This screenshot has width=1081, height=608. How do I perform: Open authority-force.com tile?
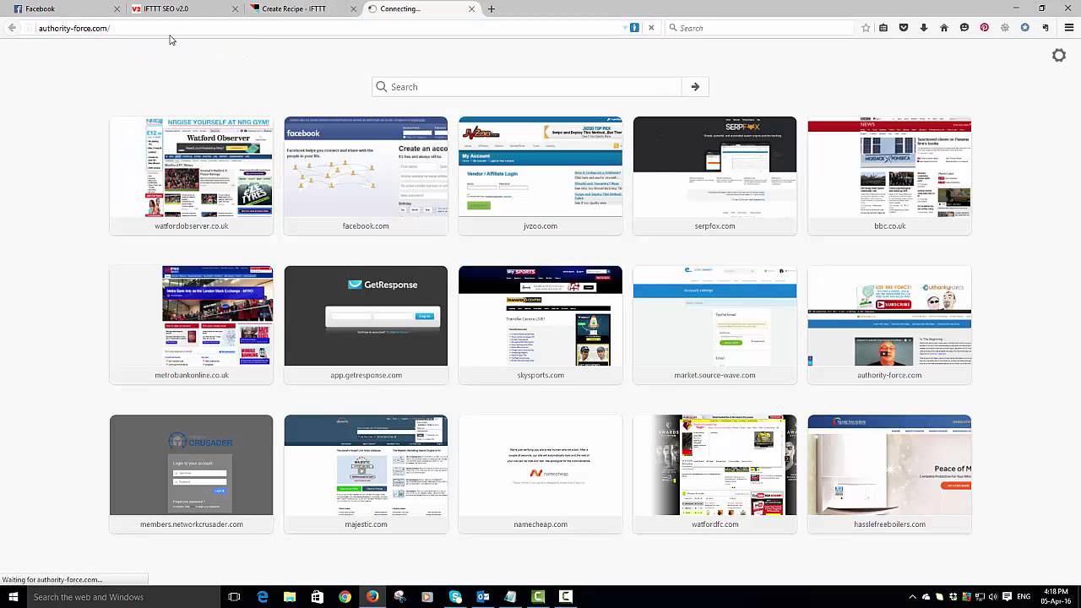point(889,325)
